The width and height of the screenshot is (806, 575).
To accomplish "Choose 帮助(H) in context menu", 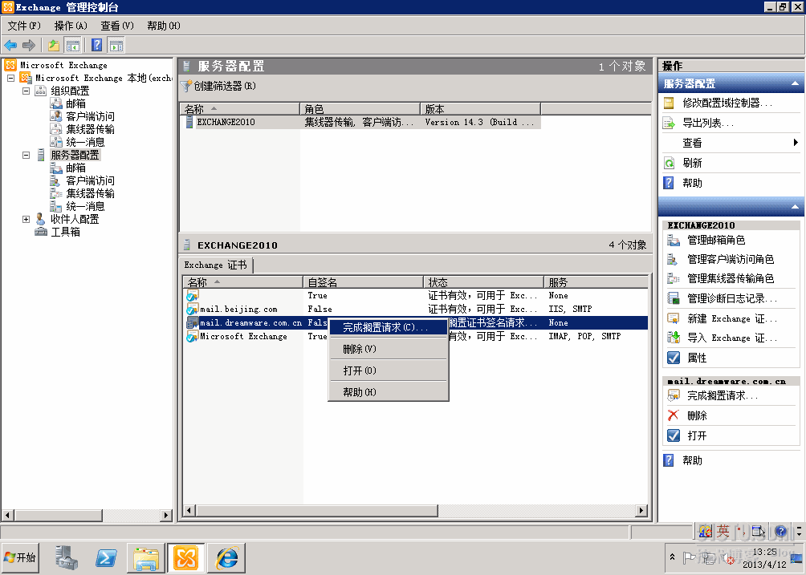I will (388, 392).
